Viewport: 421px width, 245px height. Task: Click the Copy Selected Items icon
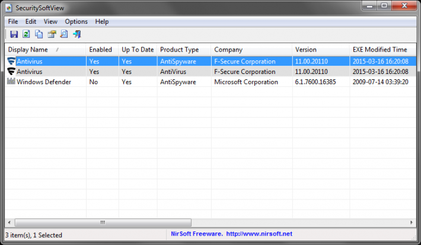point(39,34)
